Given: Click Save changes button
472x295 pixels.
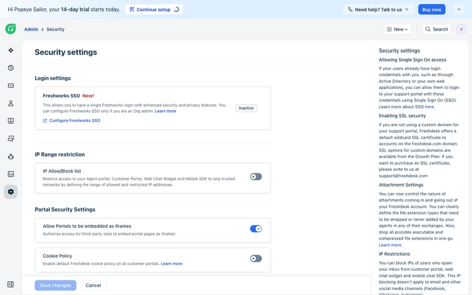Looking at the screenshot, I should tap(56, 286).
